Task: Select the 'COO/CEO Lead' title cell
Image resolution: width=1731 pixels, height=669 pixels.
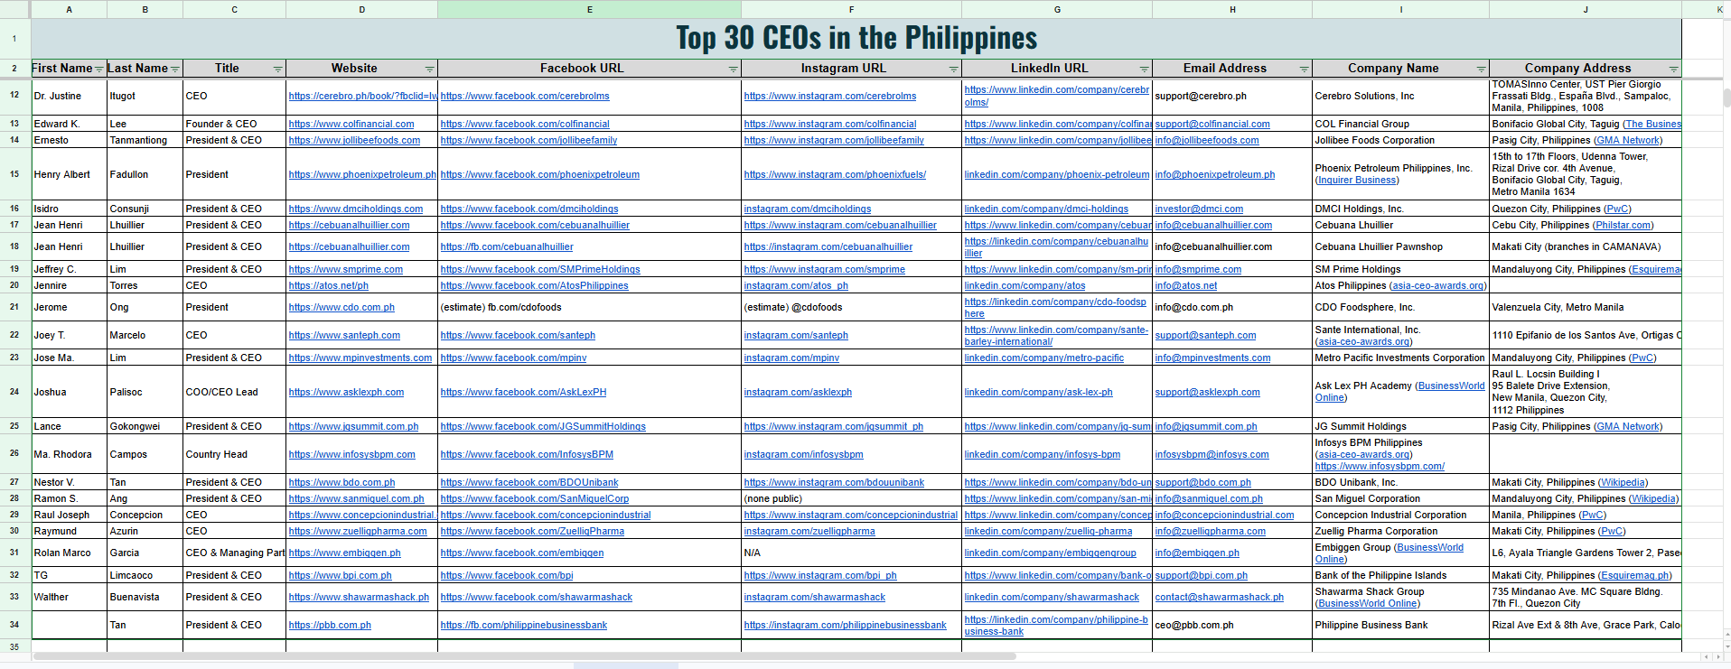Action: pyautogui.click(x=235, y=392)
